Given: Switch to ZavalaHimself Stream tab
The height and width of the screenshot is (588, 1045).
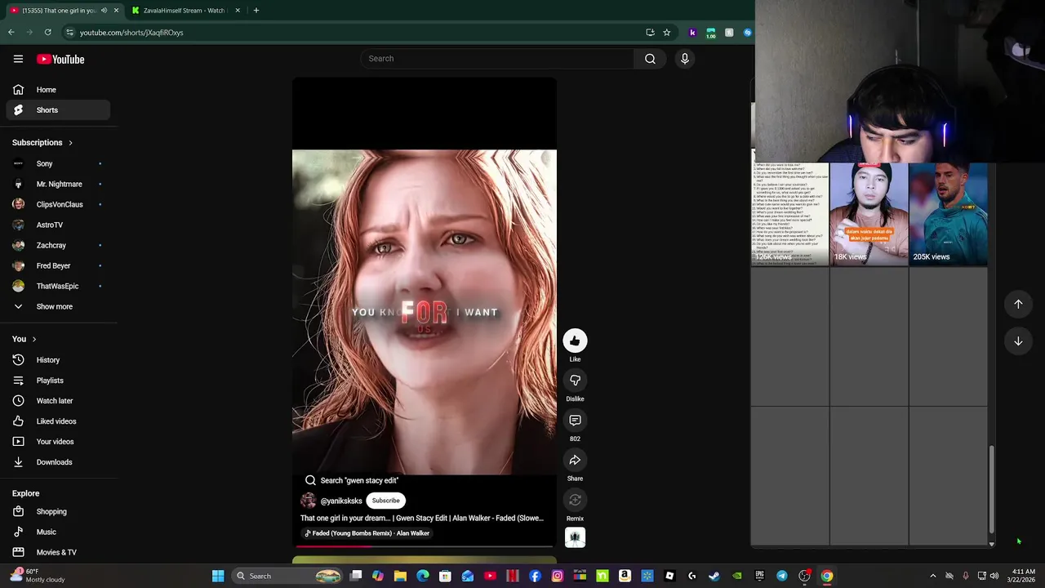Looking at the screenshot, I should tap(185, 11).
